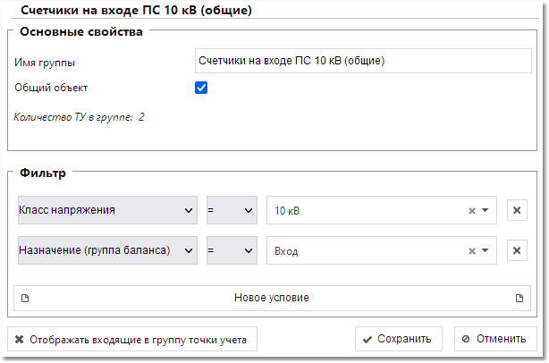Clear the 10 кВ value selection
The height and width of the screenshot is (363, 549).
pyautogui.click(x=472, y=211)
